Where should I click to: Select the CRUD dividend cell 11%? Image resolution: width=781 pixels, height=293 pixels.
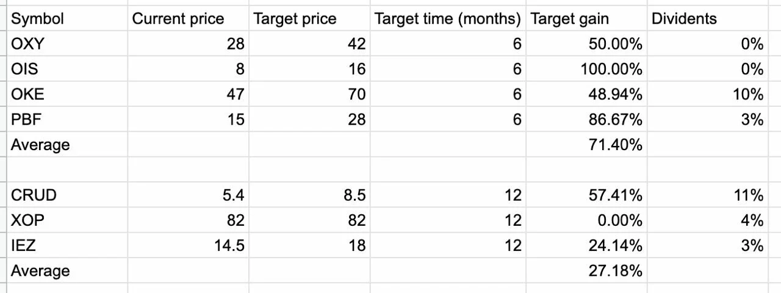[708, 195]
